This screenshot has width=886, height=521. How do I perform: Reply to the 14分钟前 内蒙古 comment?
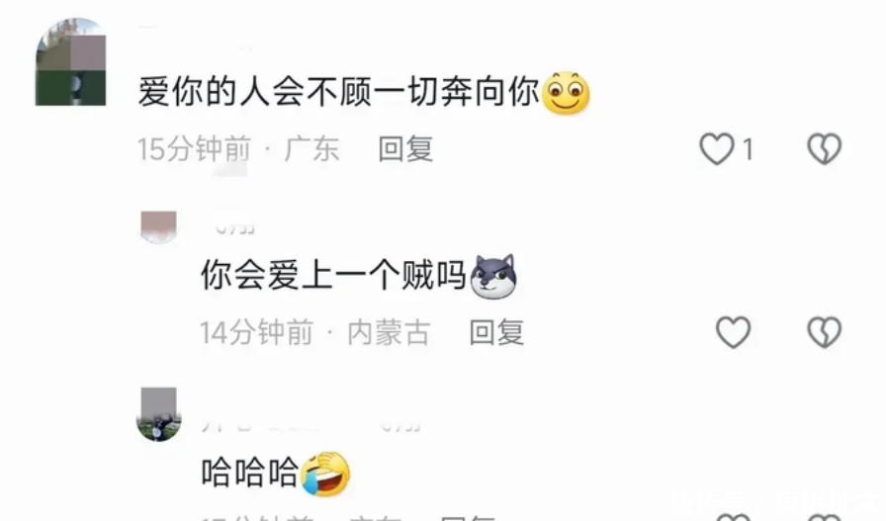(x=496, y=332)
